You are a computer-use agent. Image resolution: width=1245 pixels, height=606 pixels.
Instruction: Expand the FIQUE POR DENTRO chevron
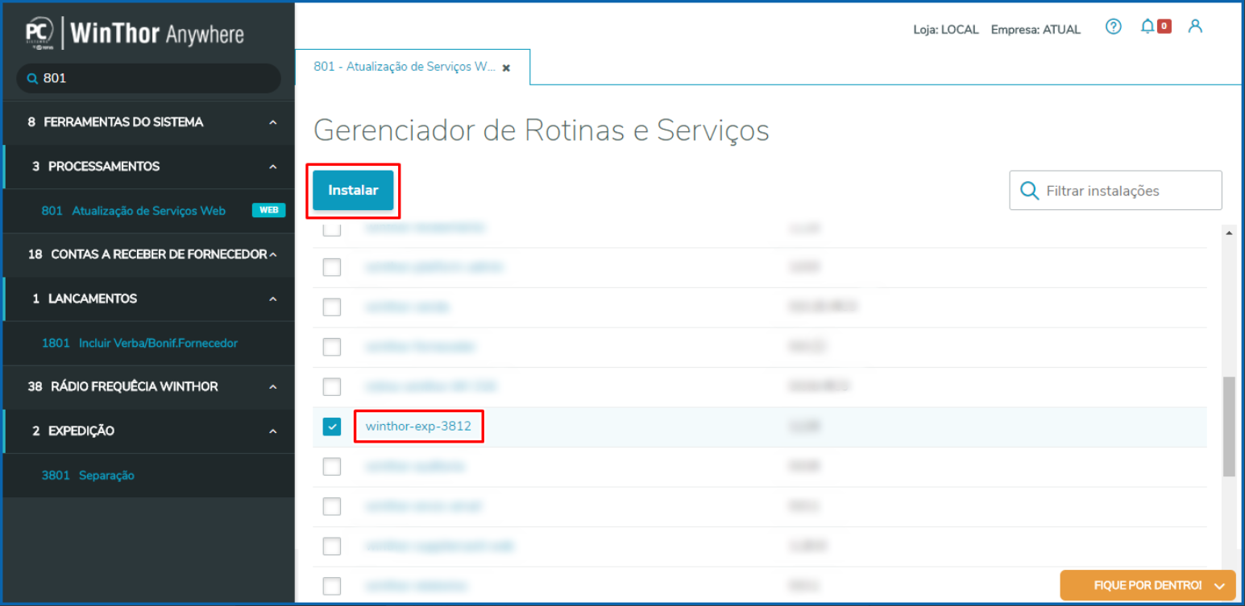click(x=1219, y=586)
